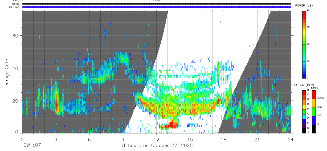
Task: Click the purple swatch in TX FRQ legend
Action: tap(304, 126)
